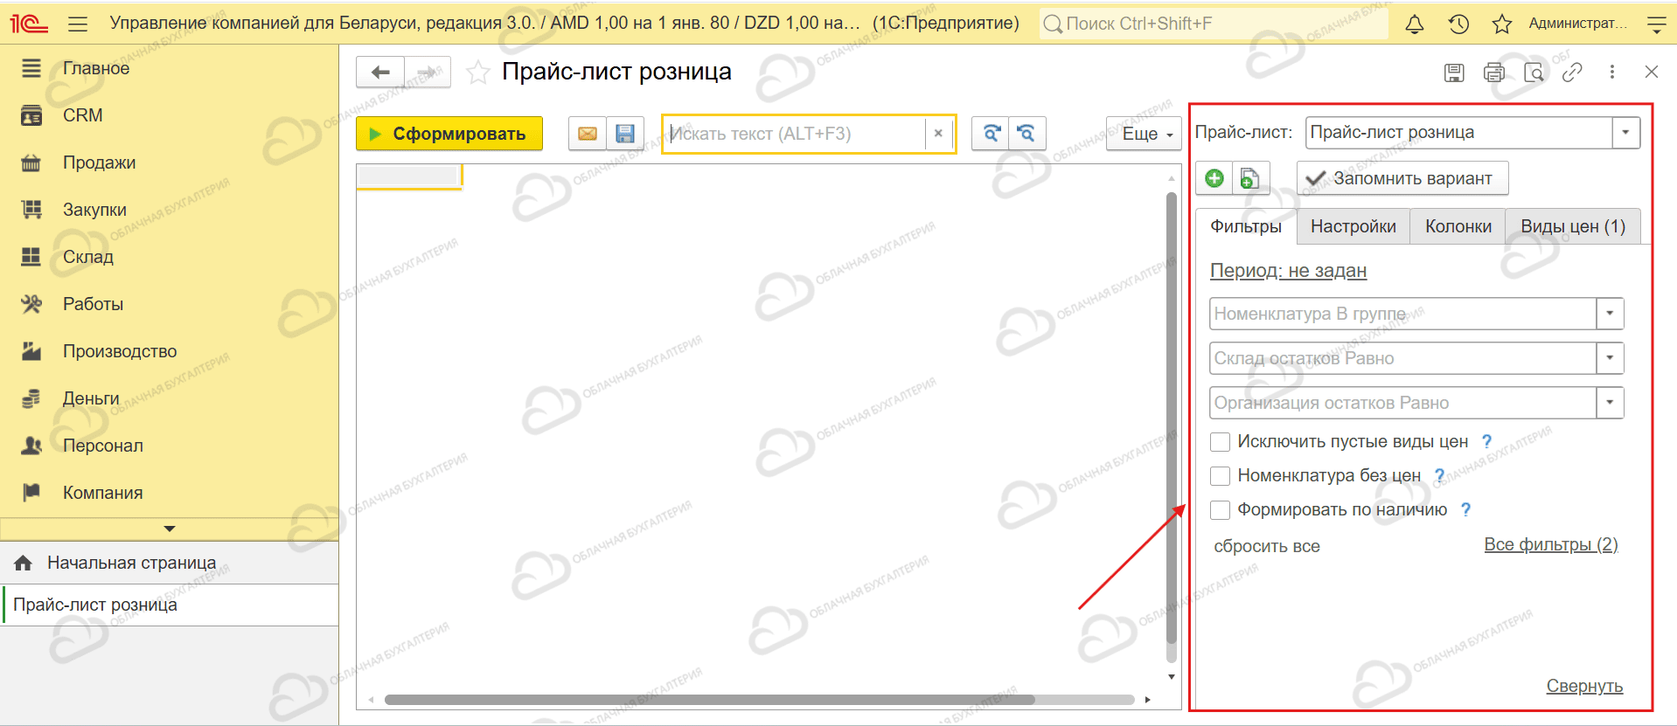Open Номенклатура В группе dropdown arrow

click(x=1610, y=314)
